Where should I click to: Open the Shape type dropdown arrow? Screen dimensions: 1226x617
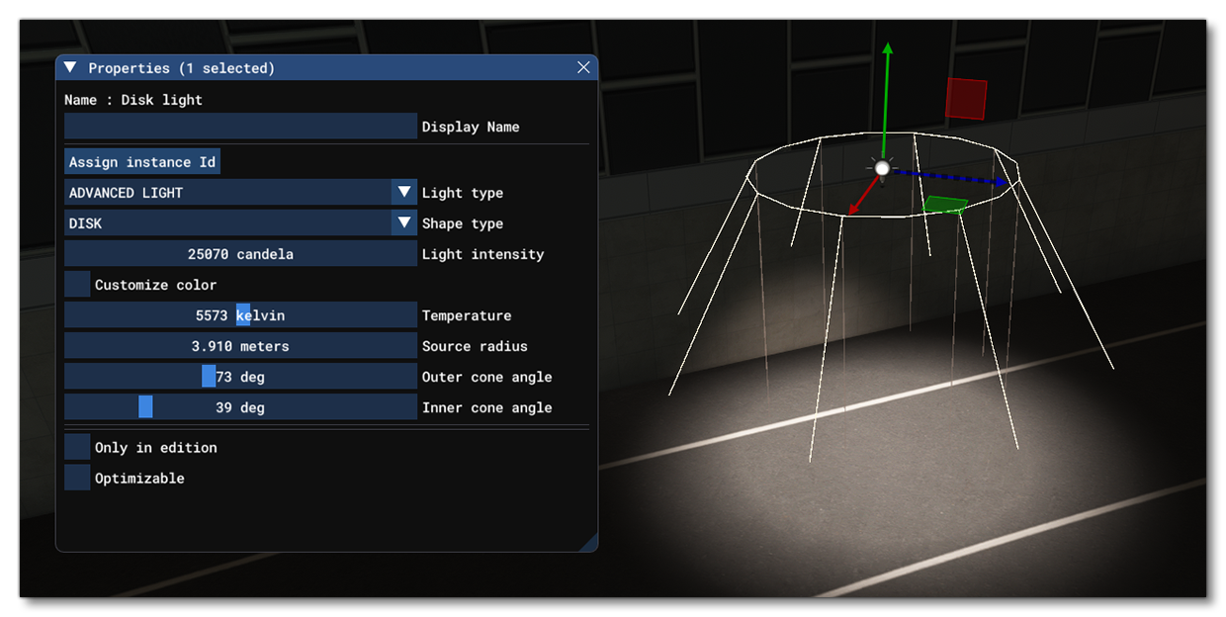pyautogui.click(x=404, y=222)
